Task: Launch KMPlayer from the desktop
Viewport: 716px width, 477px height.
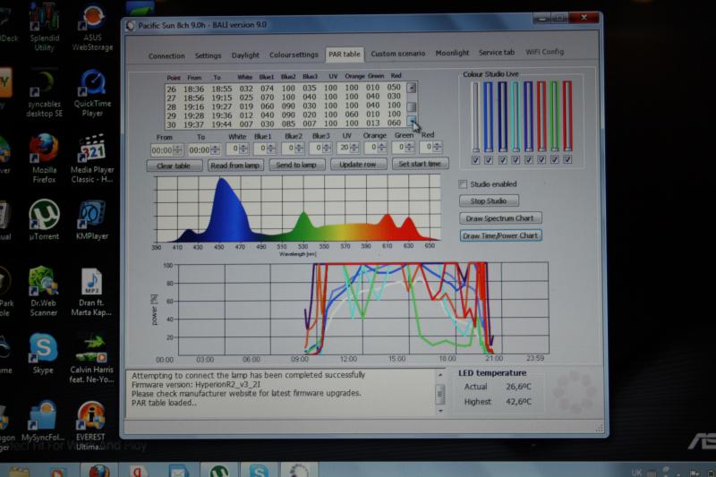Action: (92, 216)
